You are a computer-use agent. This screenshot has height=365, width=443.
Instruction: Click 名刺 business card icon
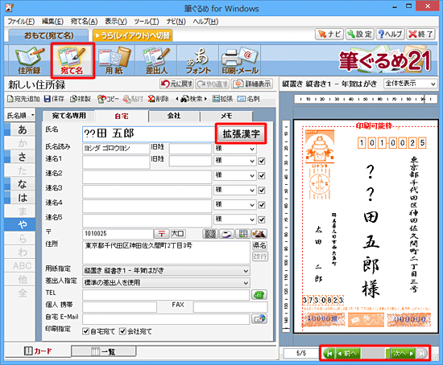click(x=249, y=99)
